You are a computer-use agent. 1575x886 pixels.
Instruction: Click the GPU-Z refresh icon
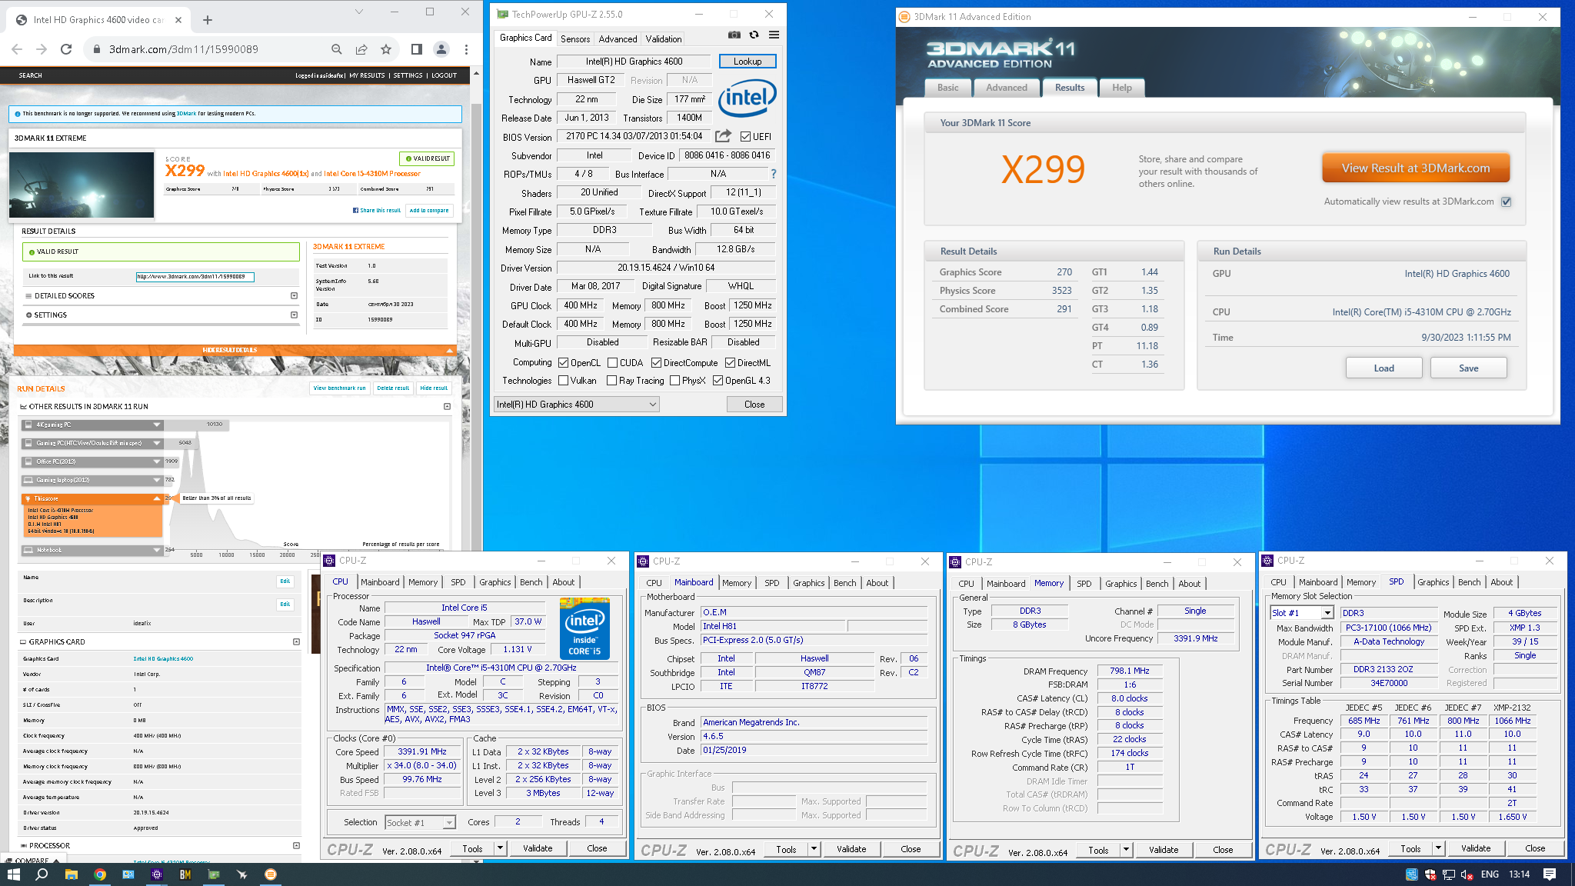(754, 35)
